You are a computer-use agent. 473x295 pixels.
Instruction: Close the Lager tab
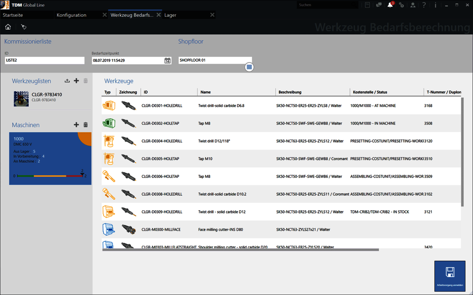(x=212, y=15)
